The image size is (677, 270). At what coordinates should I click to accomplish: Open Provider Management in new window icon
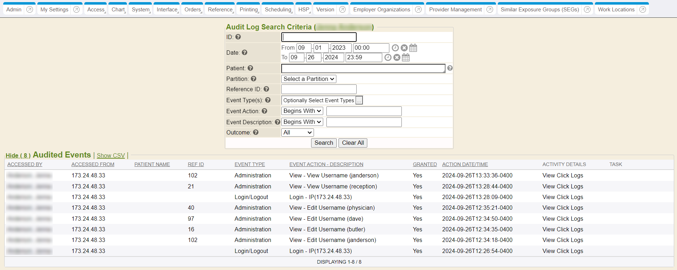click(490, 10)
